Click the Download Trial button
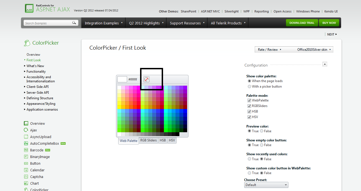Image resolution: width=361 pixels, height=191 pixels. tap(302, 23)
